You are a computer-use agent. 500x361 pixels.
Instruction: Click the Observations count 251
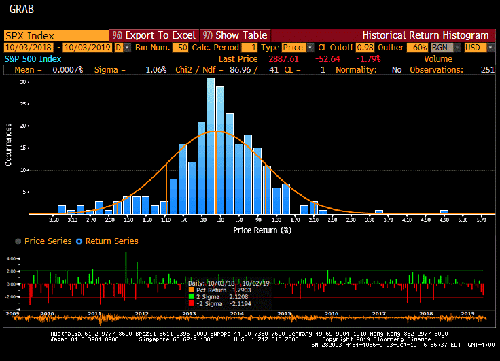[x=488, y=70]
